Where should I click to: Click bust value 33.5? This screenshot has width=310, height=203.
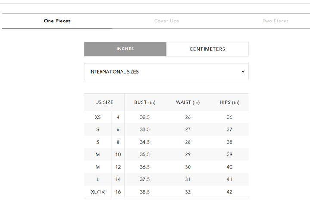[145, 129]
